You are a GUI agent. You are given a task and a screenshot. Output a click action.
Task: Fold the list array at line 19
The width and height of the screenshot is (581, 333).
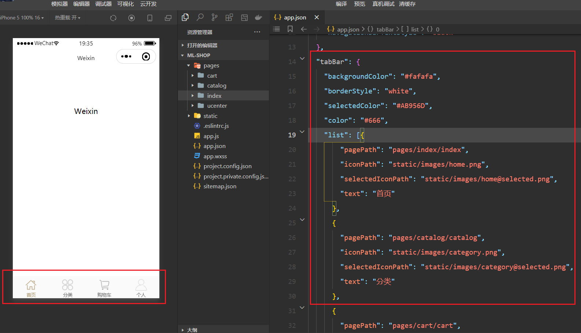[x=302, y=132]
